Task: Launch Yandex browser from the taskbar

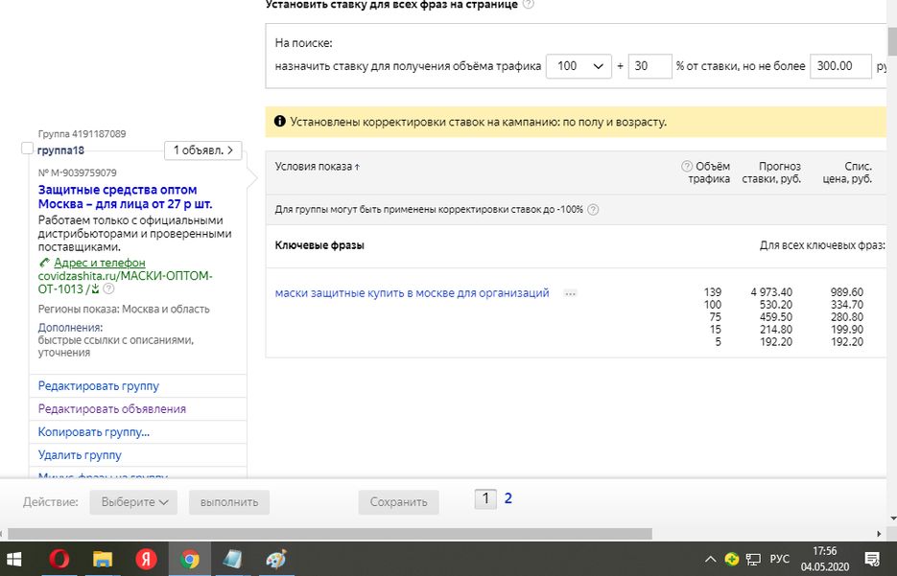Action: tap(146, 559)
